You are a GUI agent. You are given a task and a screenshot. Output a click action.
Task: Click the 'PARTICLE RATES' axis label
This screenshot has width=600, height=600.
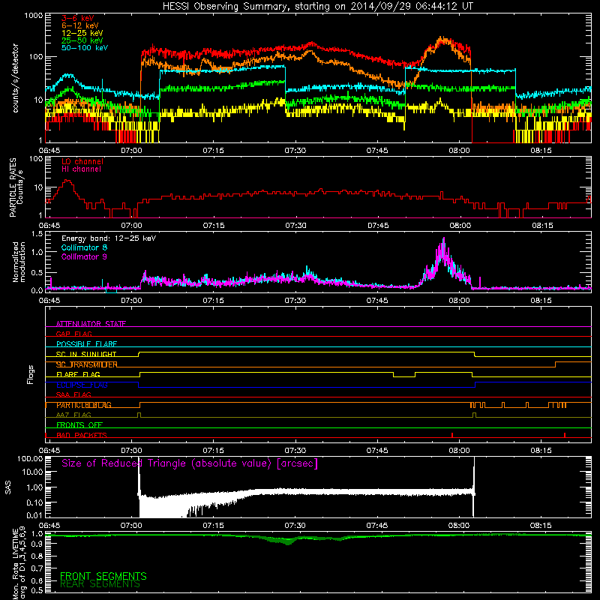click(x=13, y=187)
